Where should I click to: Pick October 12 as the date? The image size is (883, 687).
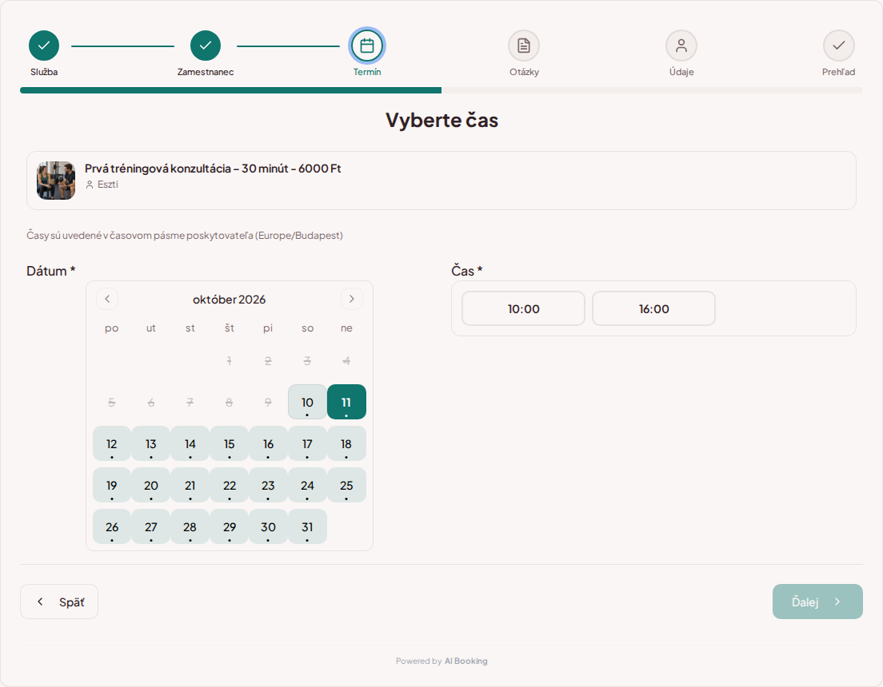[x=112, y=443]
